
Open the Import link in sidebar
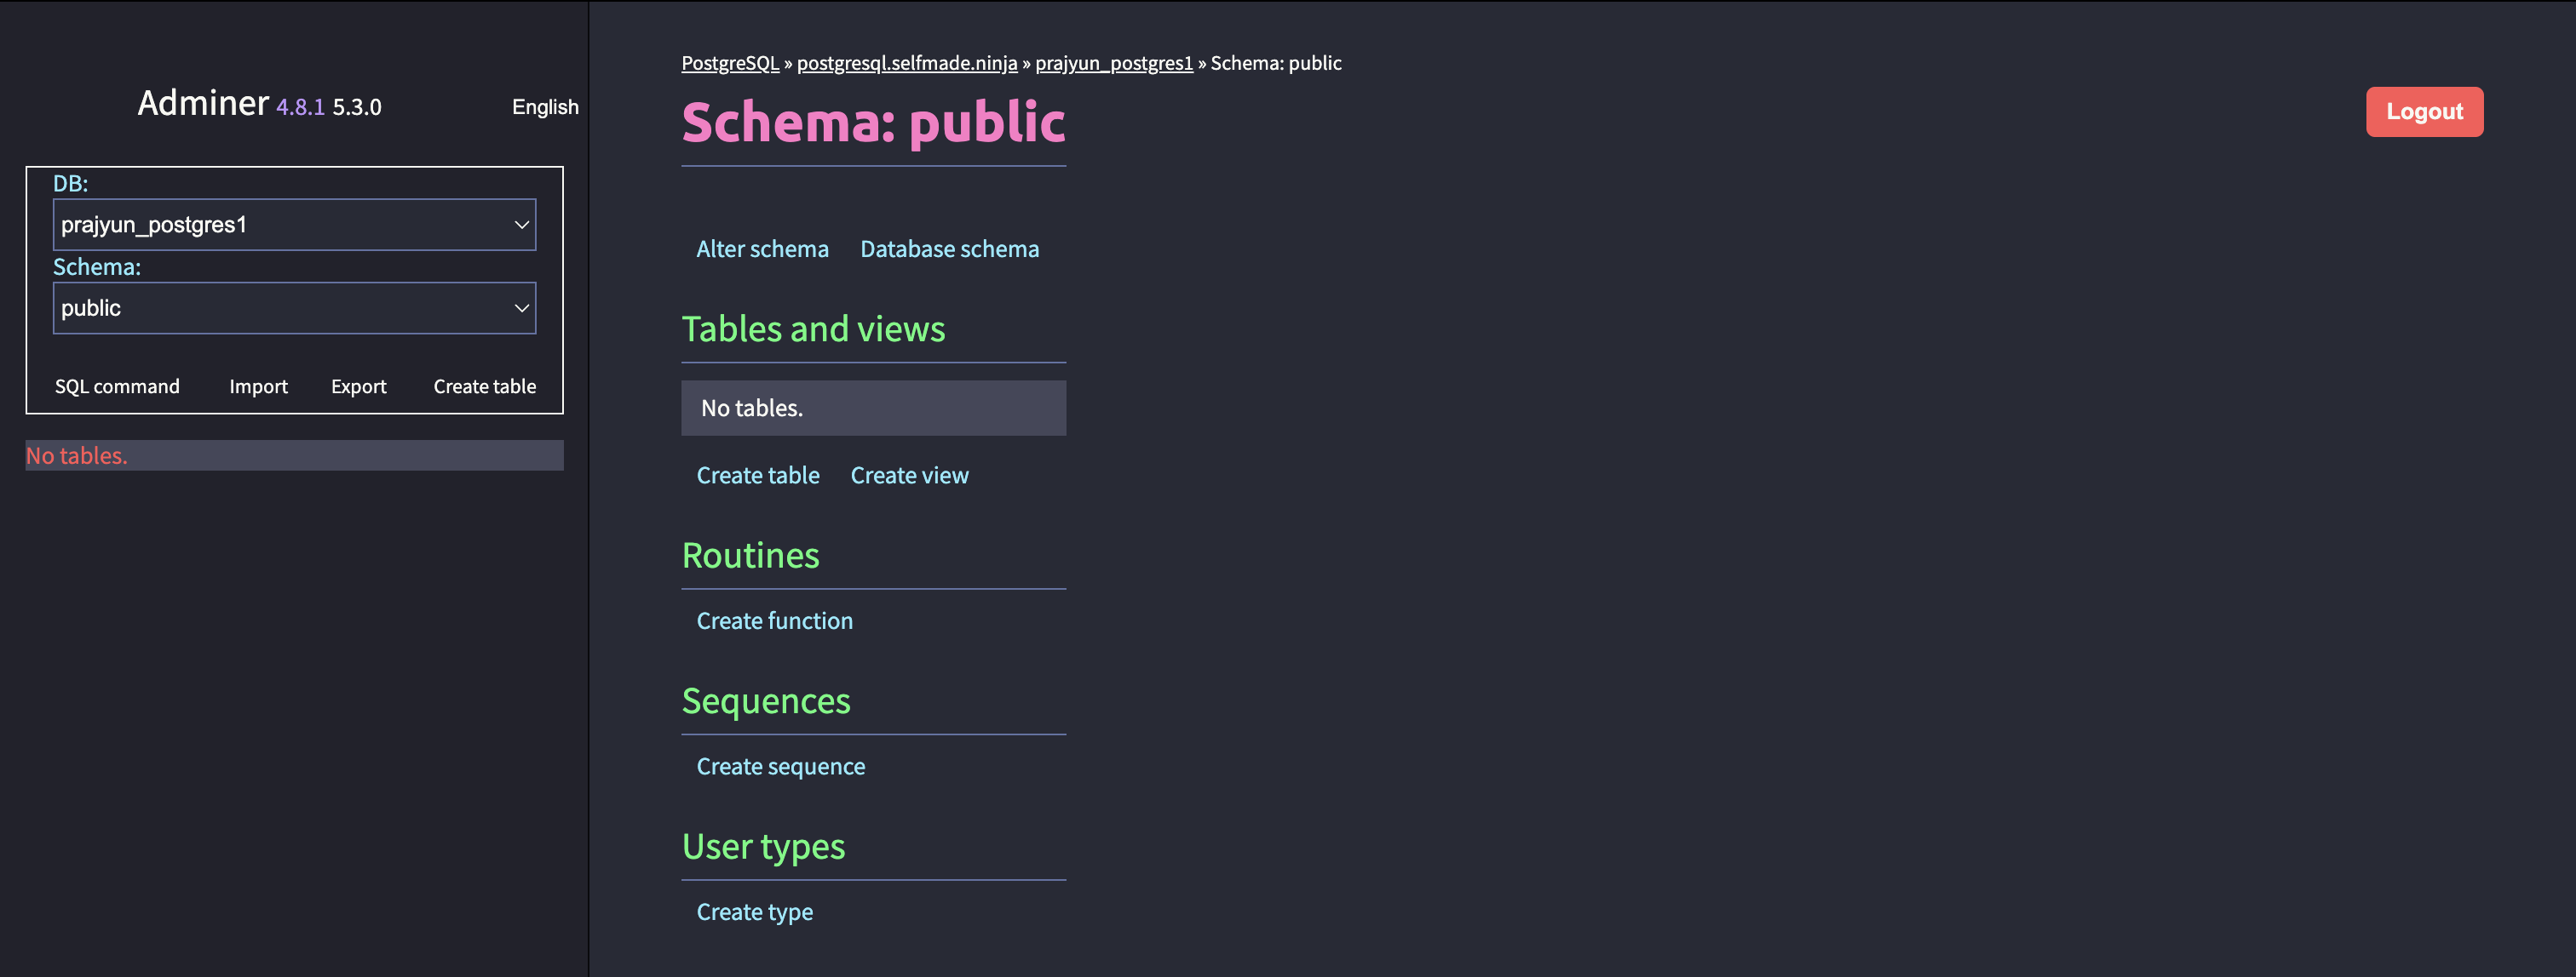click(258, 386)
